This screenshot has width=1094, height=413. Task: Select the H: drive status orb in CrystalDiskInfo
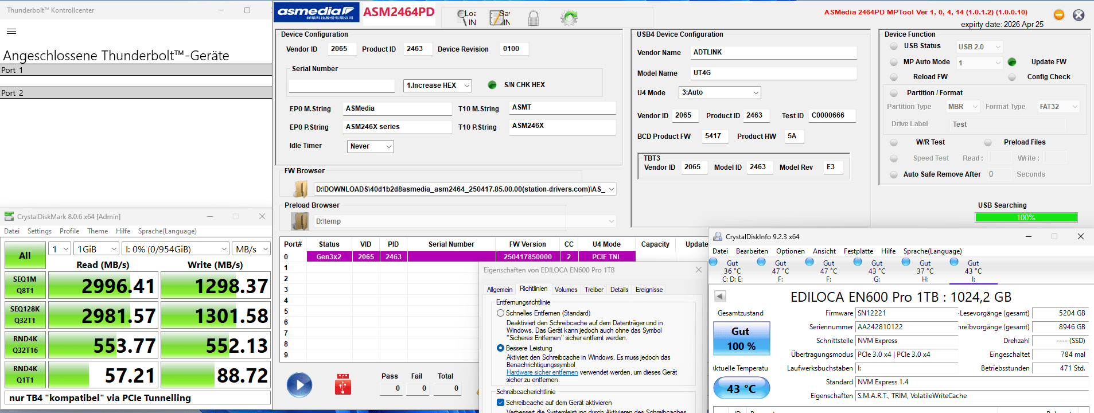[906, 262]
